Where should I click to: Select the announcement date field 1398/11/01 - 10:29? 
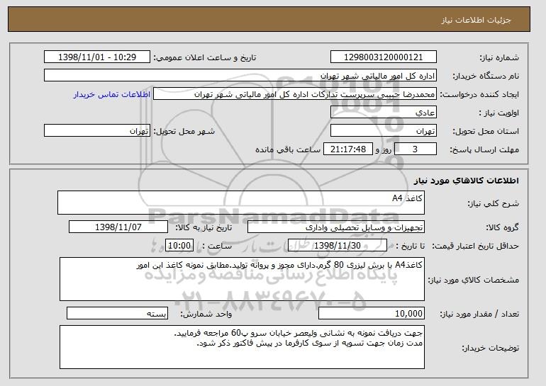coord(97,57)
